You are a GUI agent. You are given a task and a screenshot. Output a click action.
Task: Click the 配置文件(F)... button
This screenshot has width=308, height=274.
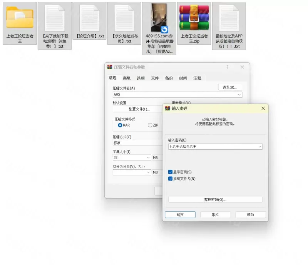pos(138,109)
